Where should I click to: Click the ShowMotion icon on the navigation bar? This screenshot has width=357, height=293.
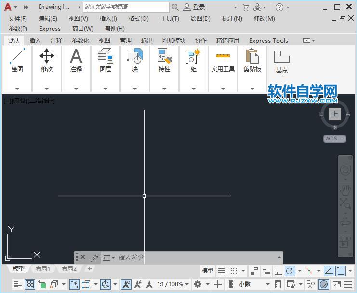(x=344, y=242)
